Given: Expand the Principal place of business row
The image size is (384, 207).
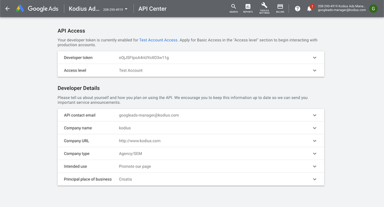Looking at the screenshot, I should tap(314, 179).
